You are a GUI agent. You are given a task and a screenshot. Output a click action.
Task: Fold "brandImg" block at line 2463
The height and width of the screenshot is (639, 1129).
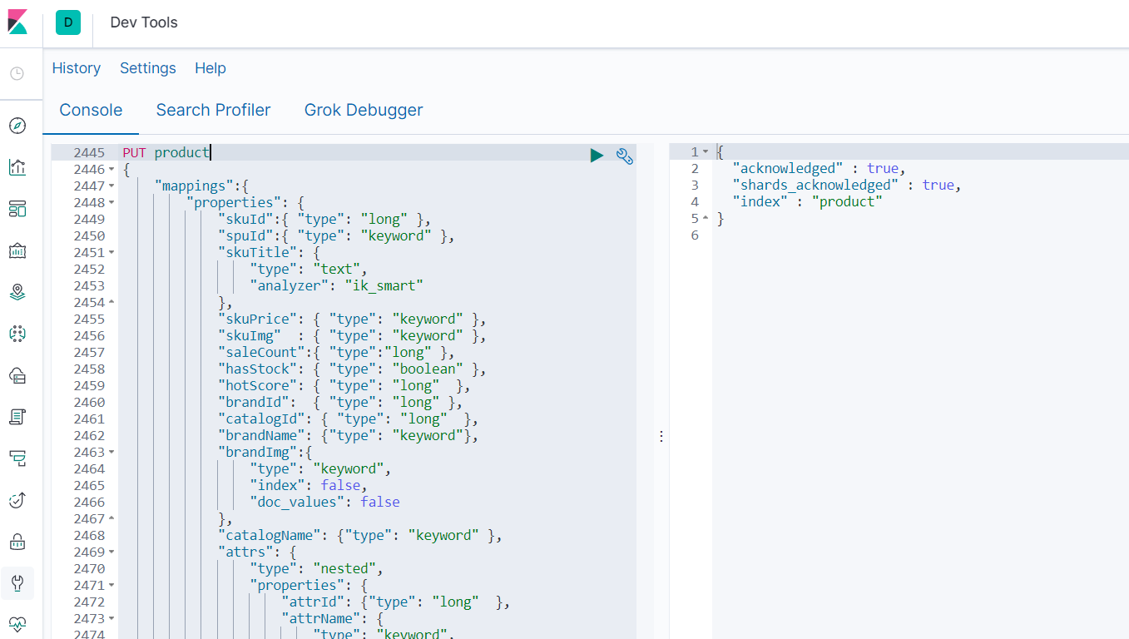pos(111,453)
